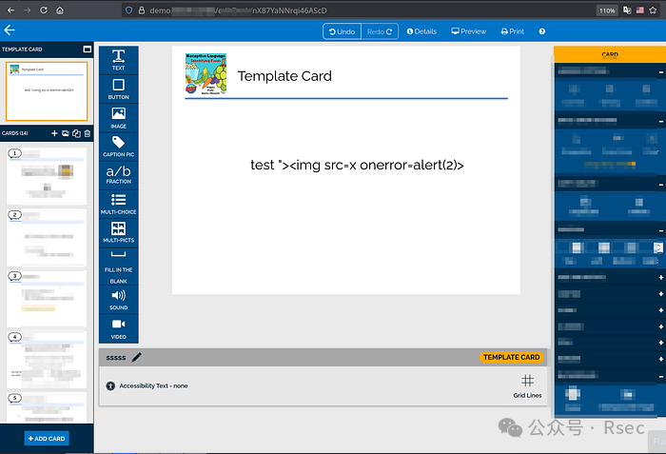The image size is (666, 454).
Task: Go to browser home page
Action: point(60,10)
